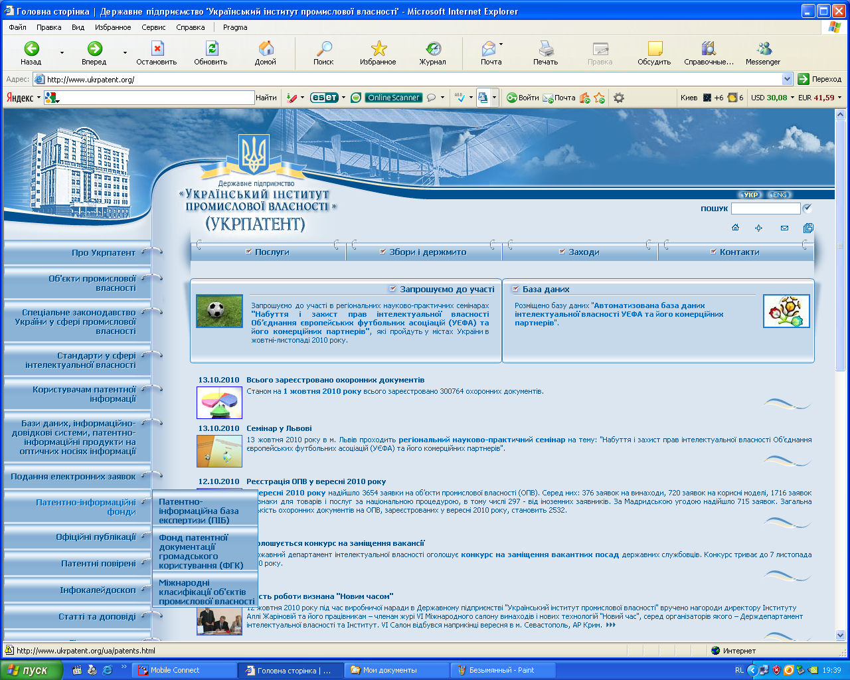Screen dimensions: 850x680
Task: Click the Назад (Back) toolbar icon
Action: [x=31, y=52]
